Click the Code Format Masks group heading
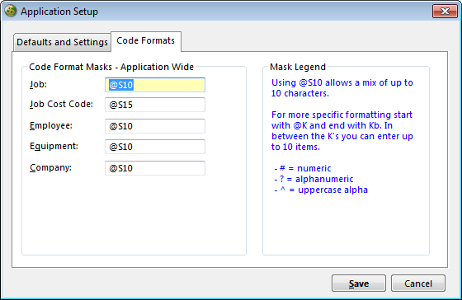462x300 pixels. (111, 67)
